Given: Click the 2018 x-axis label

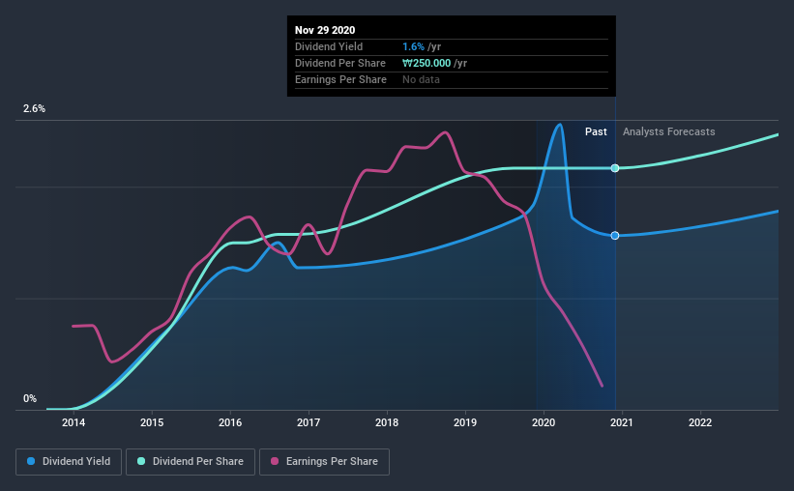Looking at the screenshot, I should [x=387, y=422].
